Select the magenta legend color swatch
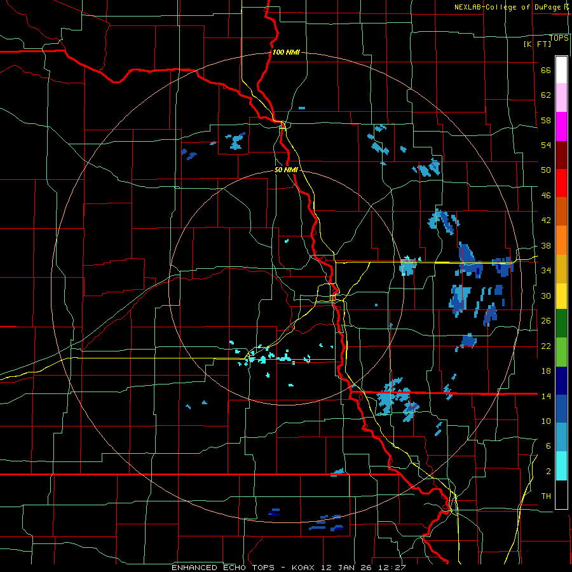 coord(561,126)
